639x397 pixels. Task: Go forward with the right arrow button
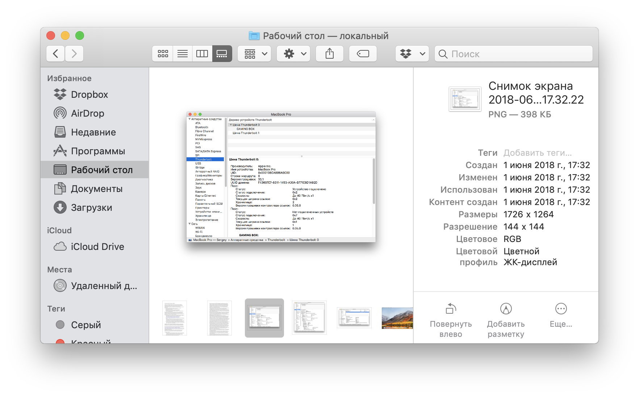pyautogui.click(x=74, y=54)
